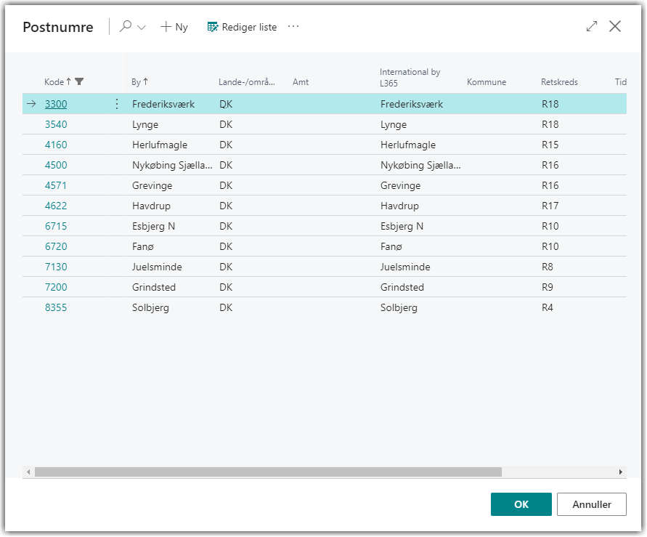Image resolution: width=647 pixels, height=537 pixels.
Task: Open postal code 4160 link
Action: point(56,145)
